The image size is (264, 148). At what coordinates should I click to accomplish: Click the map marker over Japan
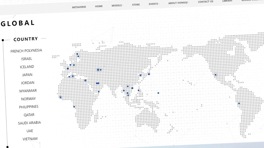(x=149, y=74)
